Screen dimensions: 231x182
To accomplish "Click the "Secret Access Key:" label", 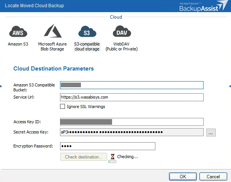I will click(31, 132).
